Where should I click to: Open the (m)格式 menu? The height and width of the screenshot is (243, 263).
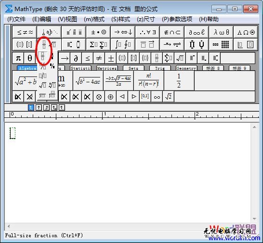pos(94,19)
